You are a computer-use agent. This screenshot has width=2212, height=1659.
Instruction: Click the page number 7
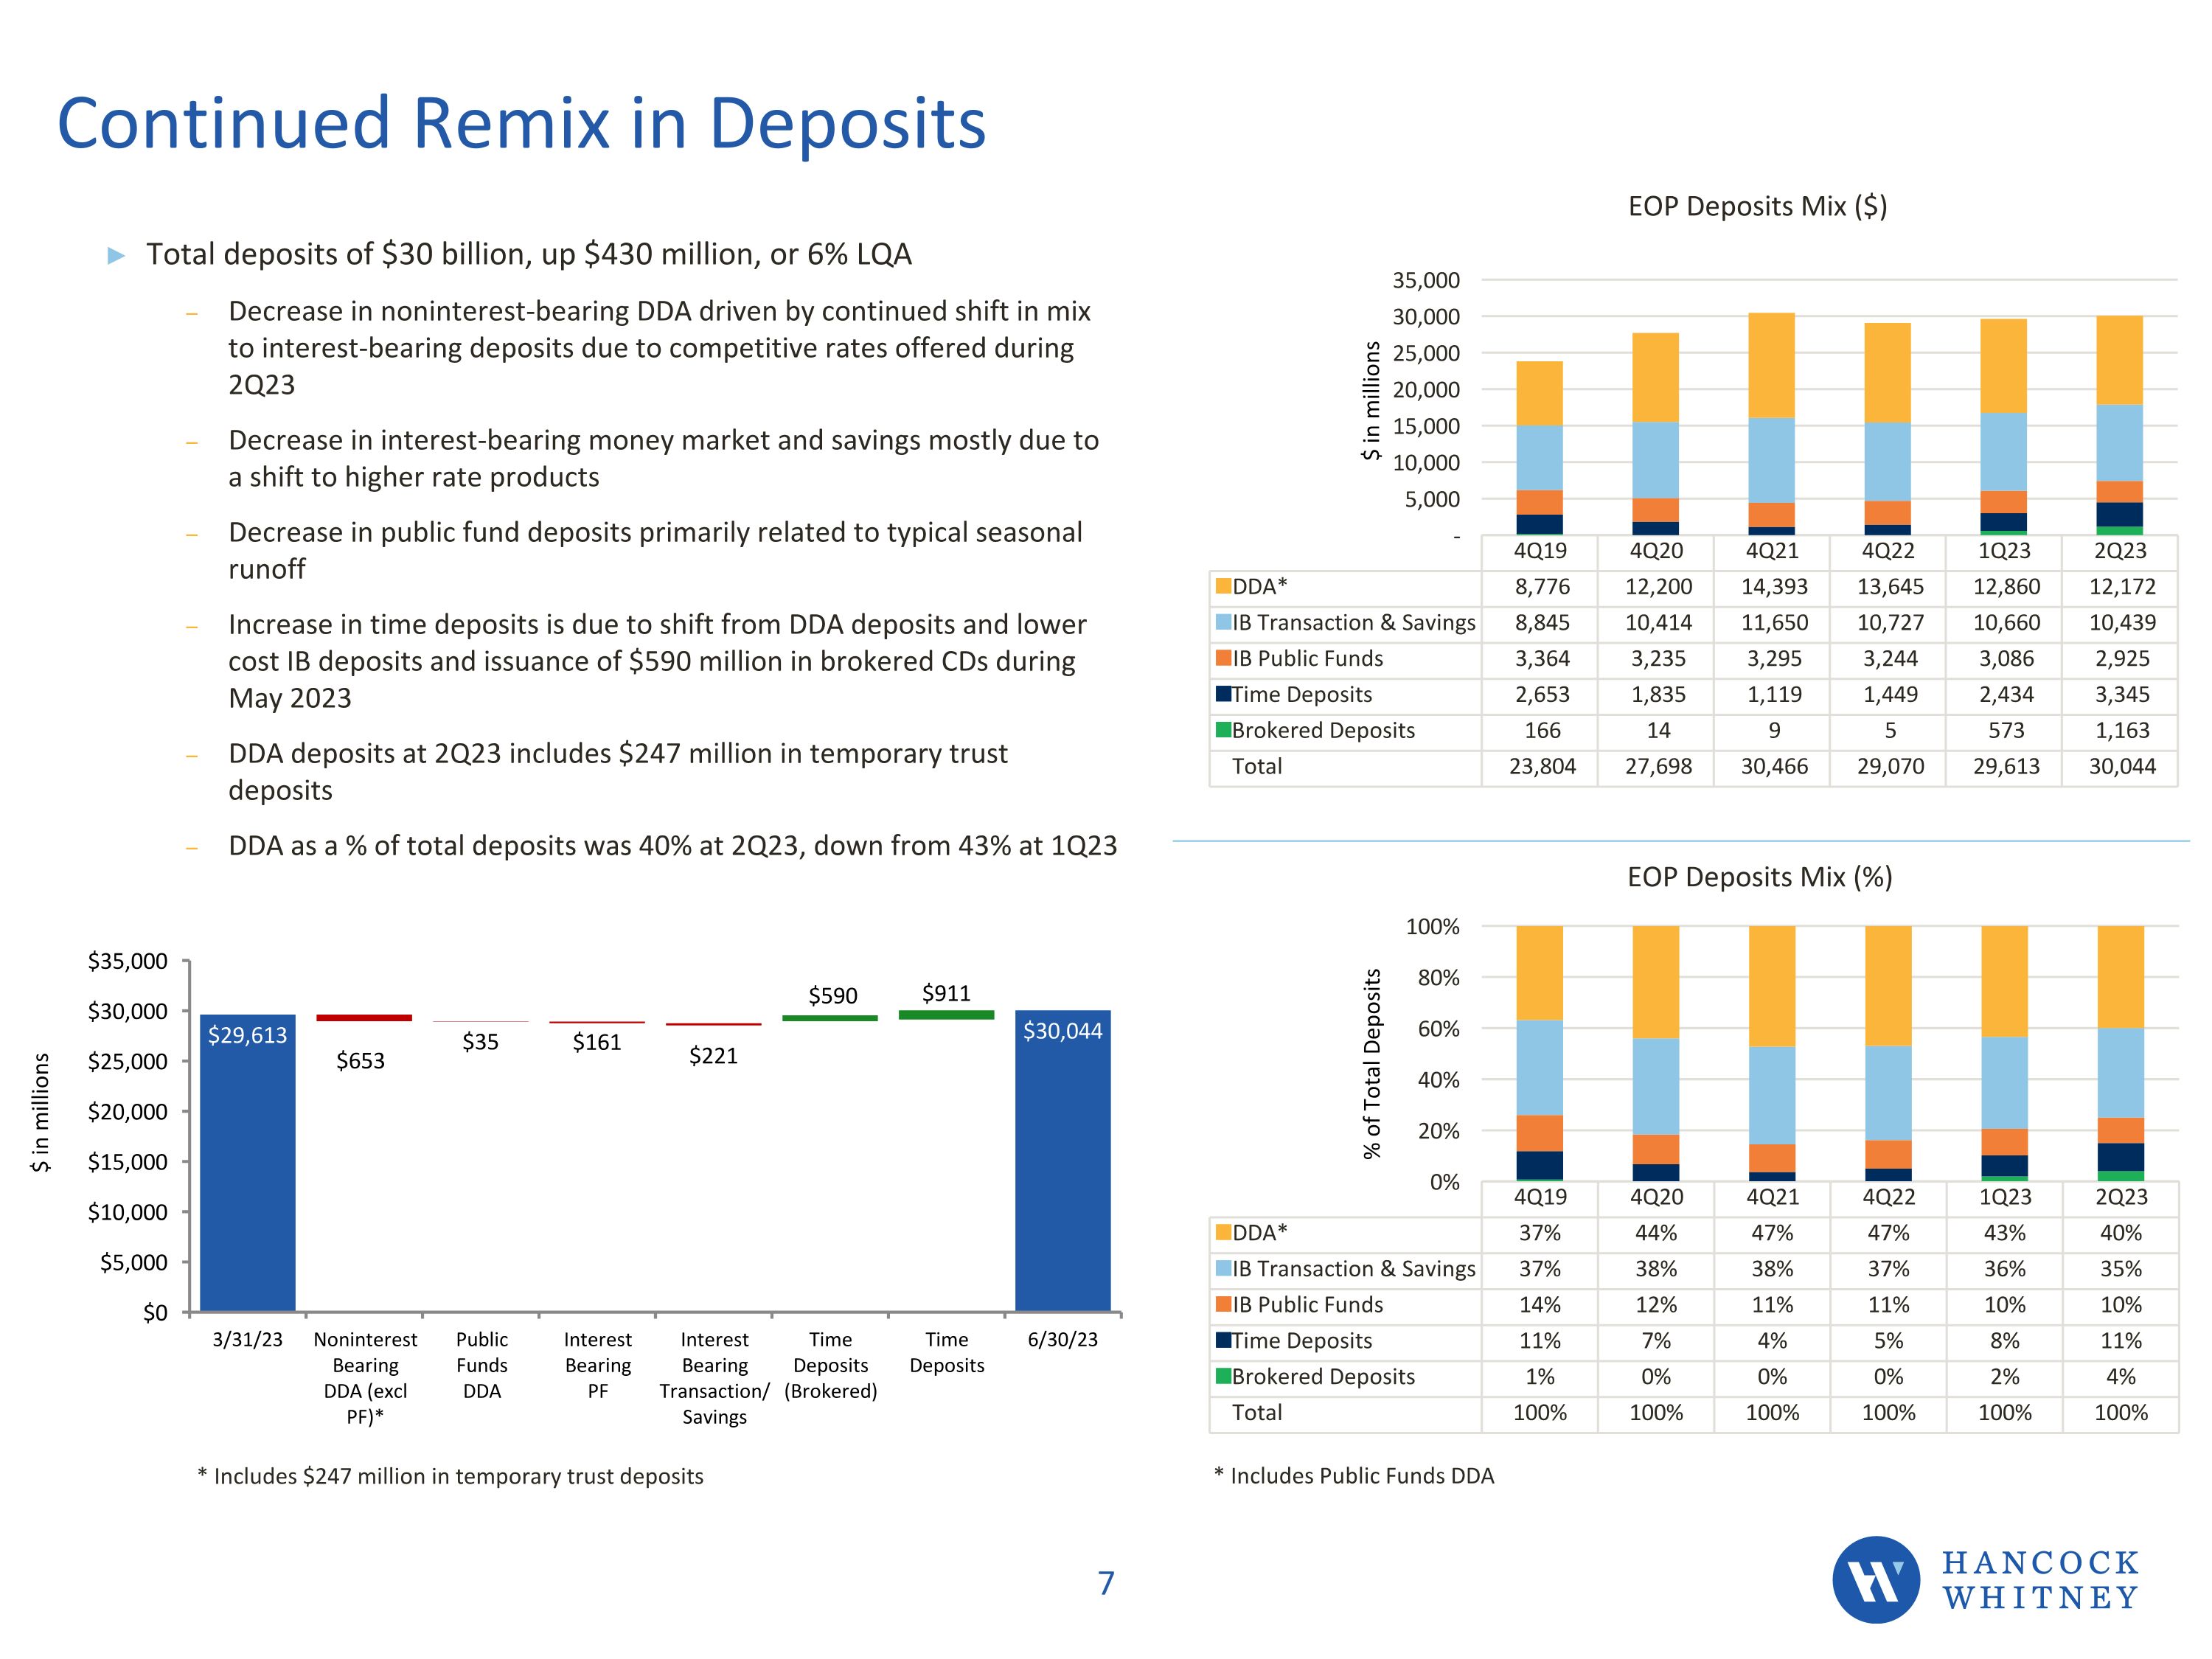(x=1105, y=1583)
